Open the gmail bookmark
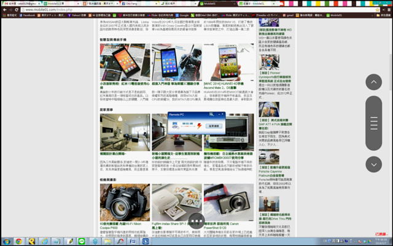 tap(288, 15)
